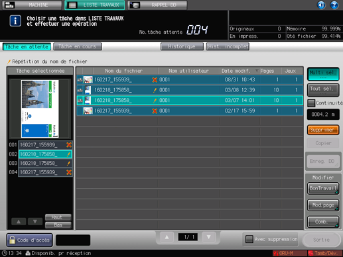343x257 pixels.
Task: Click the MACHINE tab icon
Action: pyautogui.click(x=9, y=5)
